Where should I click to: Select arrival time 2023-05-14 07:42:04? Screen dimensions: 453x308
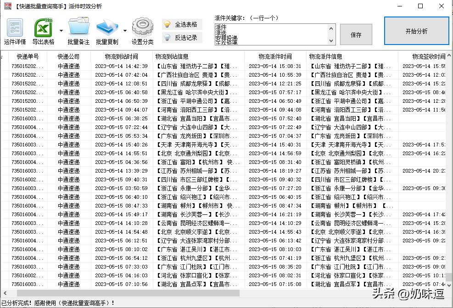tap(121, 75)
